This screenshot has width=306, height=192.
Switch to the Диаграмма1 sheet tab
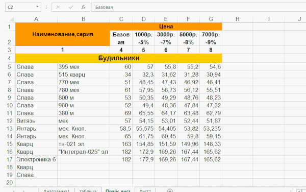pos(57,190)
